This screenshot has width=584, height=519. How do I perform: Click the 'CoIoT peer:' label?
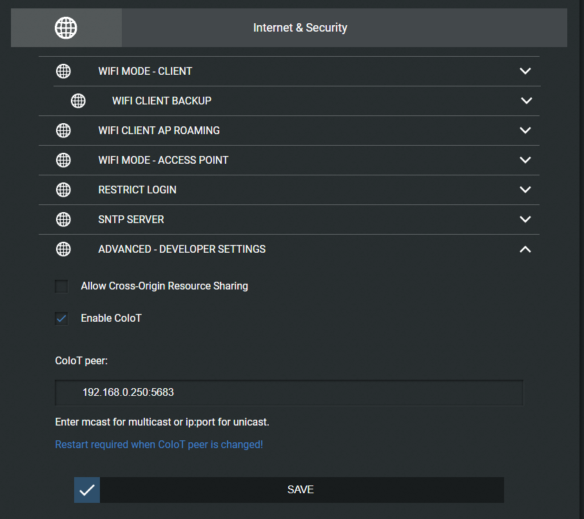(x=81, y=361)
